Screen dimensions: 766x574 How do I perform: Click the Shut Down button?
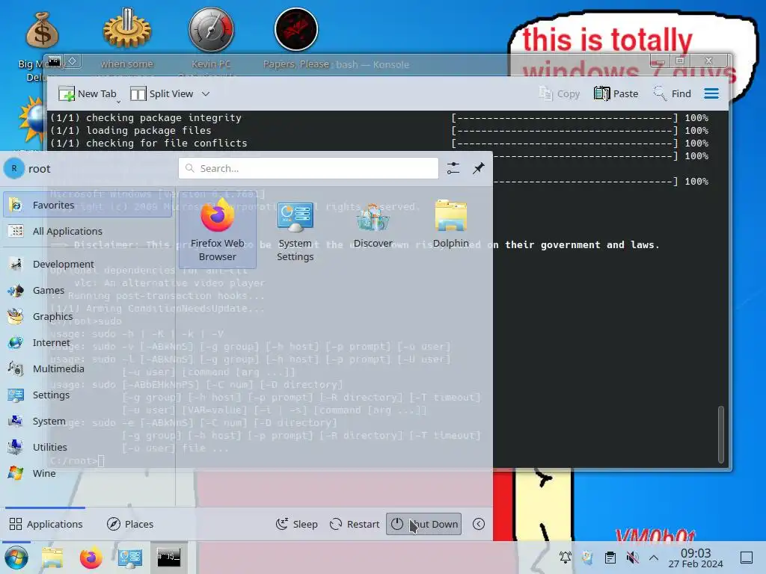pyautogui.click(x=423, y=524)
